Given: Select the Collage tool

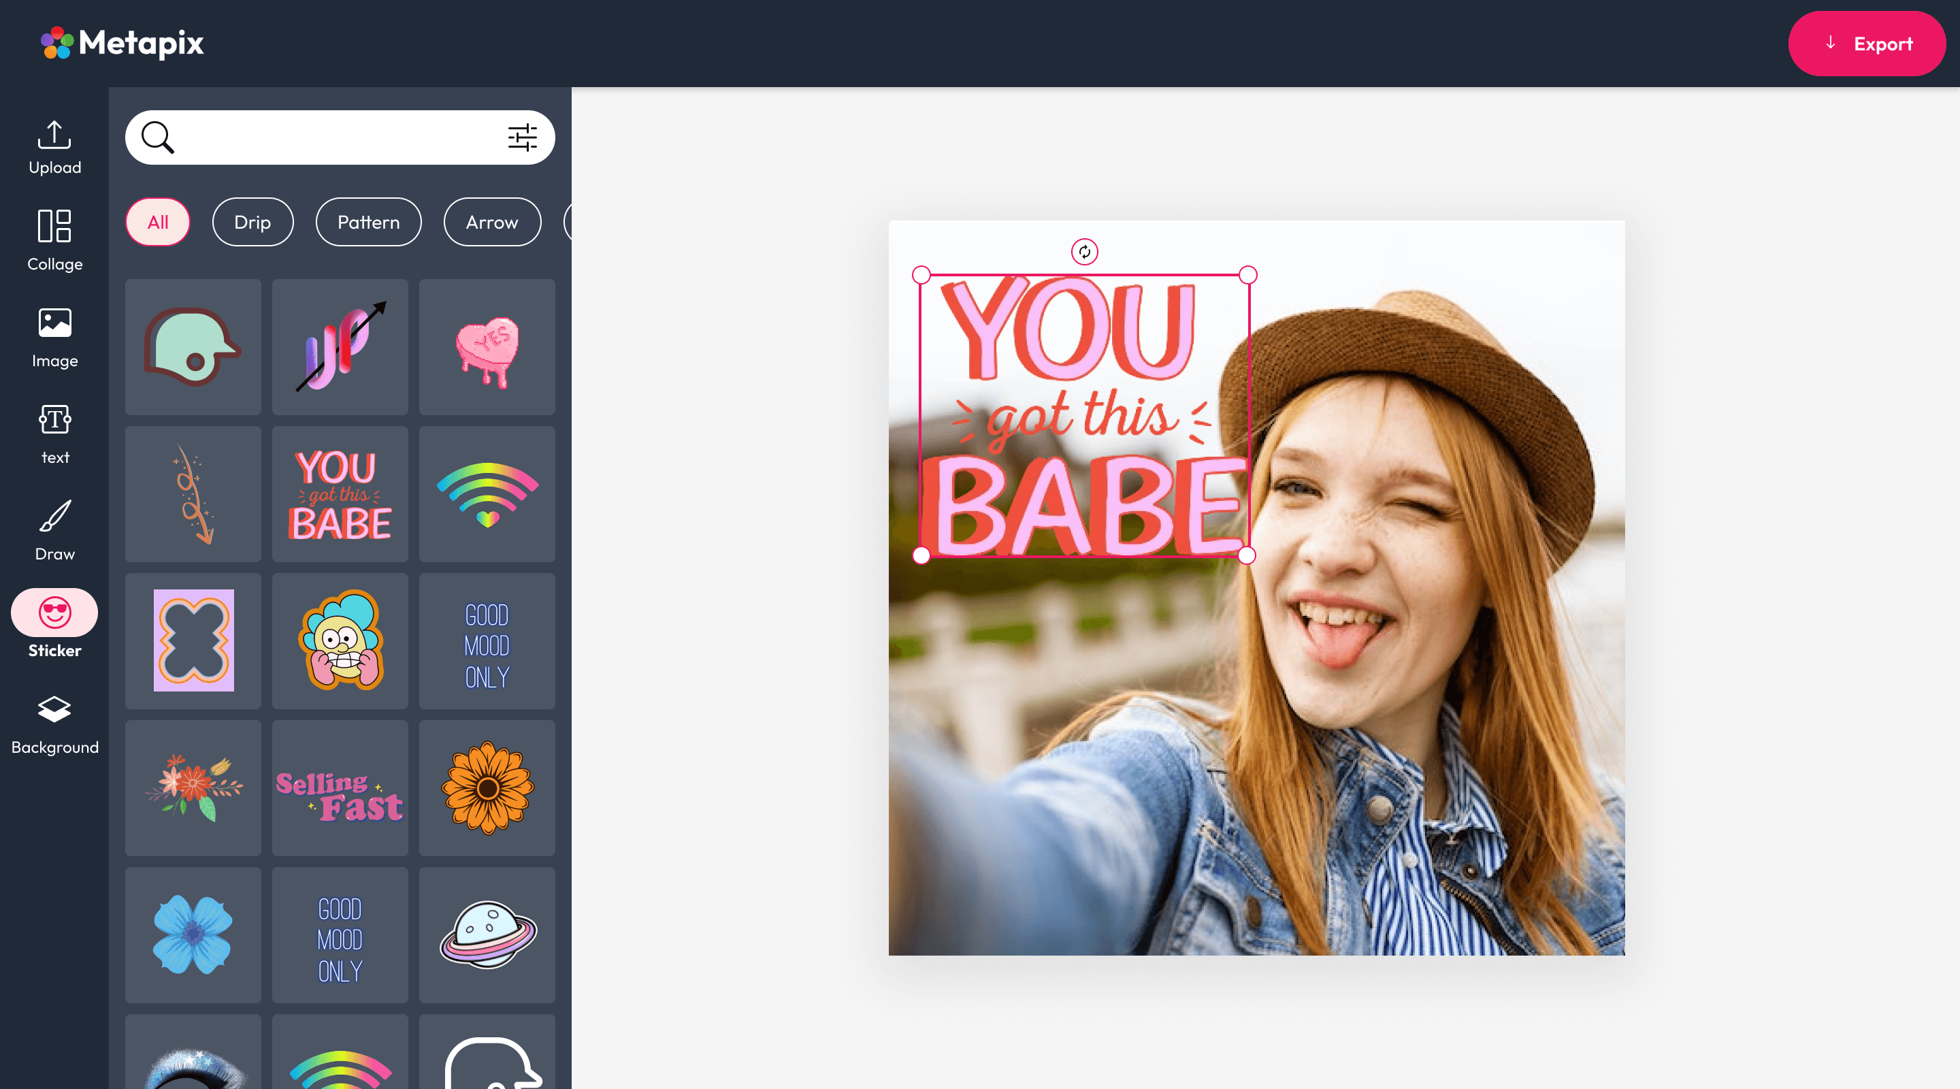Looking at the screenshot, I should pyautogui.click(x=54, y=240).
